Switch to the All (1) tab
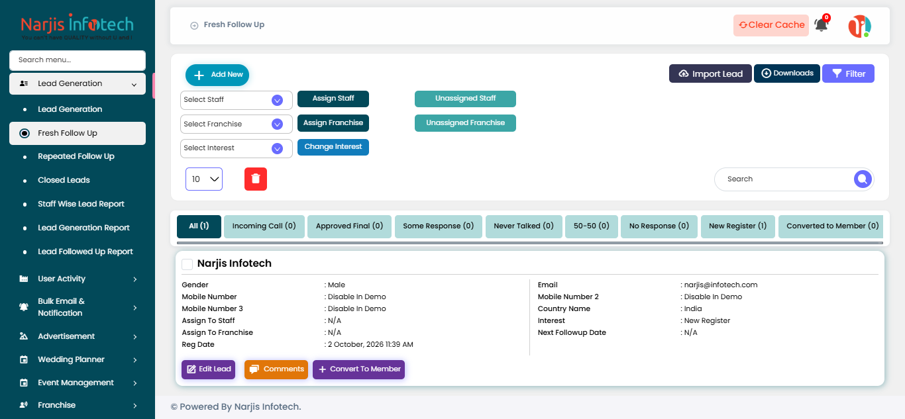The height and width of the screenshot is (419, 905). tap(199, 226)
